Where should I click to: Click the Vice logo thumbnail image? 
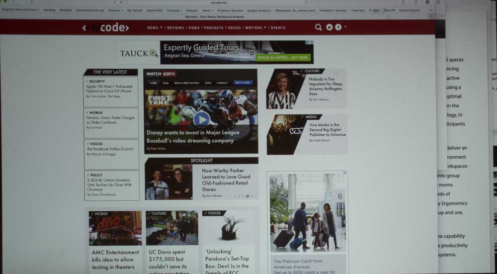point(285,134)
